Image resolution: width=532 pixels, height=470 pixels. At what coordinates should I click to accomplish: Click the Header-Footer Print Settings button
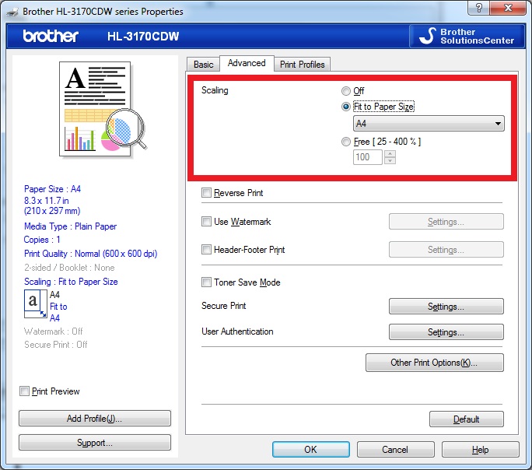pos(446,250)
